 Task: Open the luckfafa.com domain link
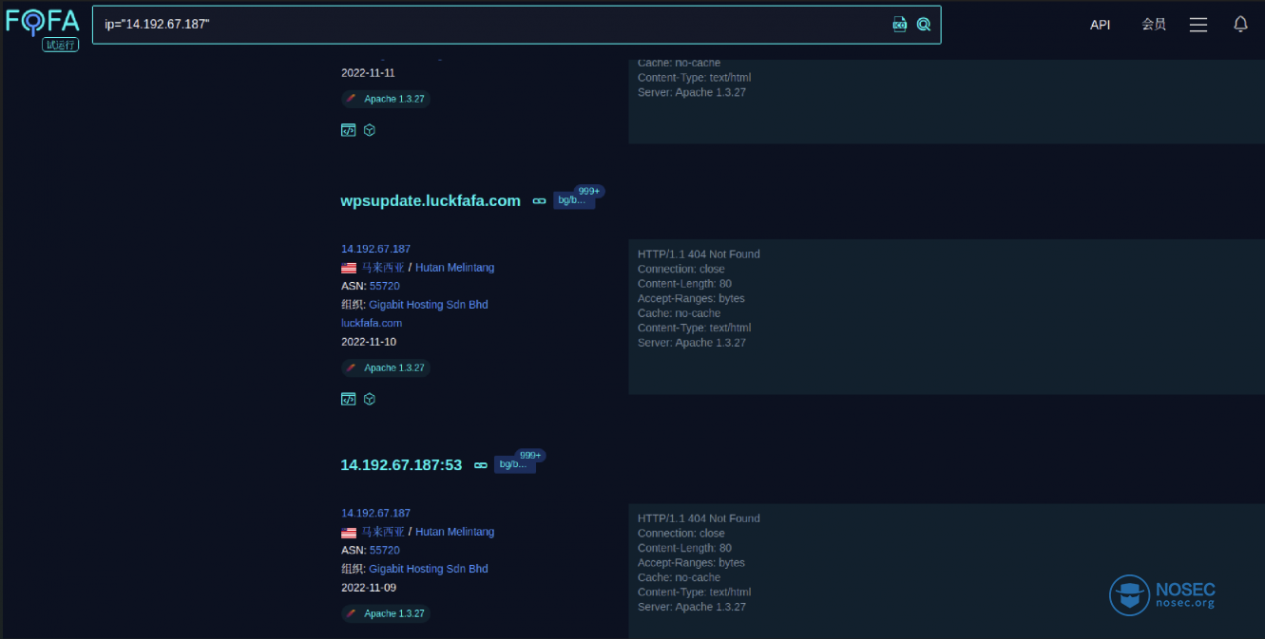coord(372,323)
